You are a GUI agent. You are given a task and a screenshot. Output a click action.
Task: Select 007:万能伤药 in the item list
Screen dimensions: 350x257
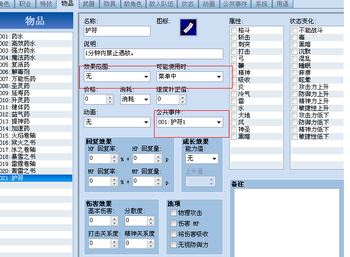click(36, 79)
